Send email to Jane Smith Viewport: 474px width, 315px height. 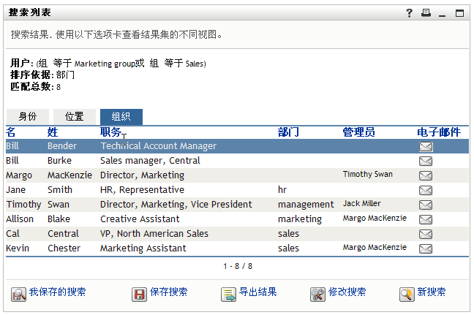click(425, 190)
